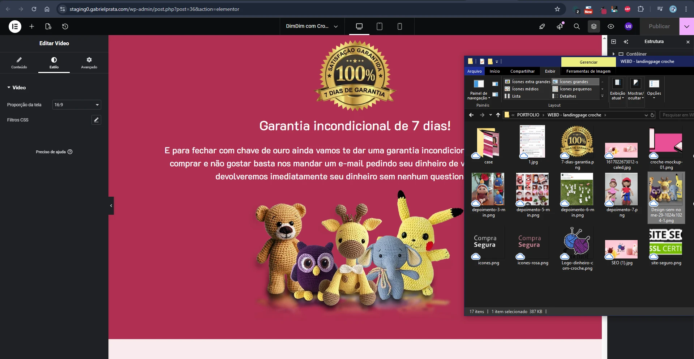Screen dimensions: 694x359
Task: Open the Compartilhar ribbon tab
Action: point(522,71)
